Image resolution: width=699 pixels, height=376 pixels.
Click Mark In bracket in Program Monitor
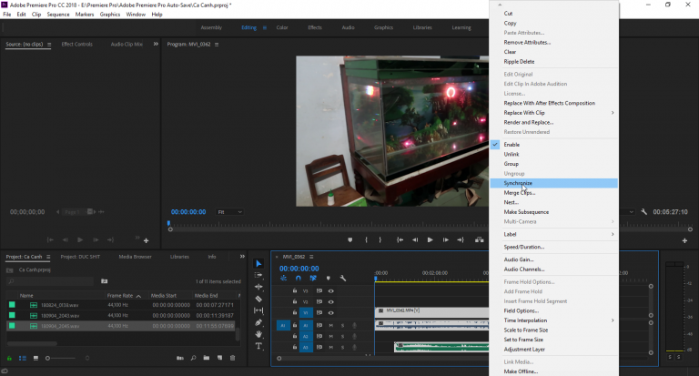point(367,240)
